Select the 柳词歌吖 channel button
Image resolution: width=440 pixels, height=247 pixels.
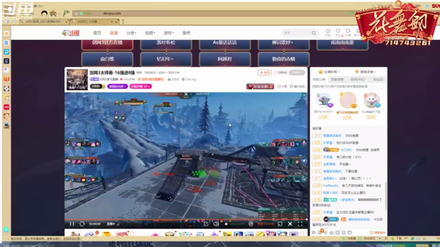(283, 44)
